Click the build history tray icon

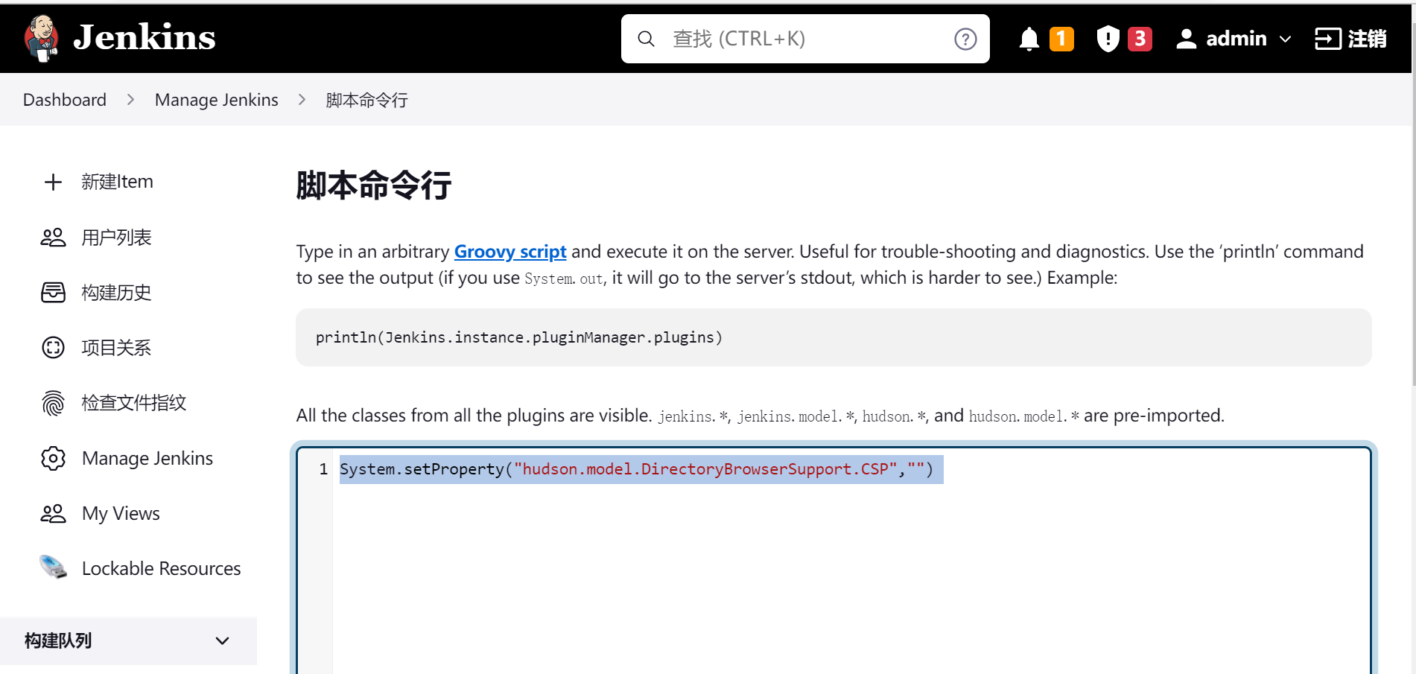[x=53, y=293]
